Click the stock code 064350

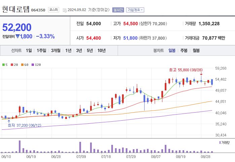coord(38,10)
